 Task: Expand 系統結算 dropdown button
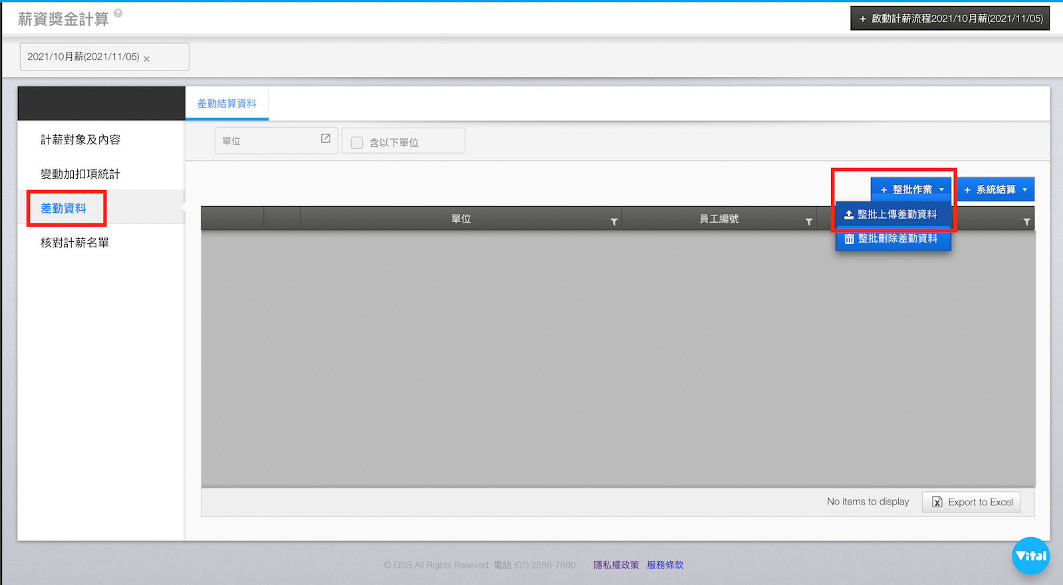click(x=995, y=189)
